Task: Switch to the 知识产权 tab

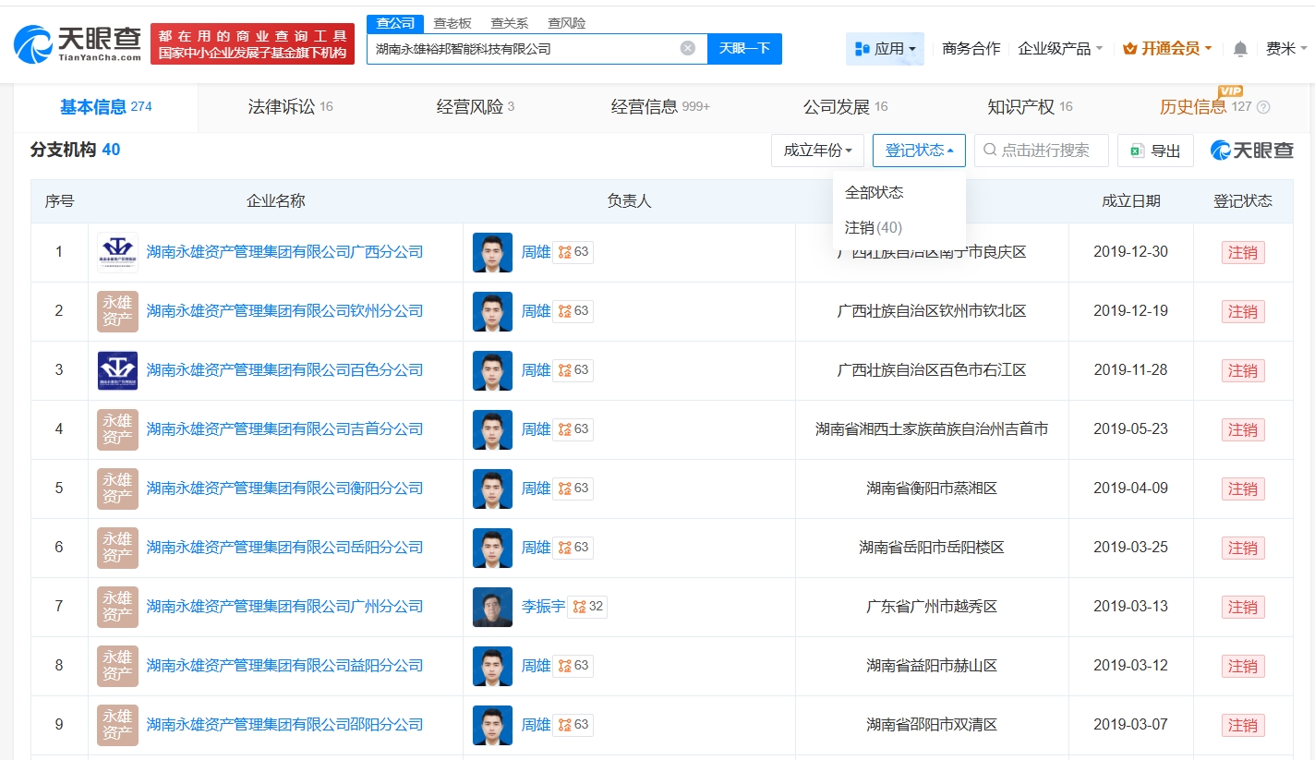Action: pyautogui.click(x=1029, y=107)
